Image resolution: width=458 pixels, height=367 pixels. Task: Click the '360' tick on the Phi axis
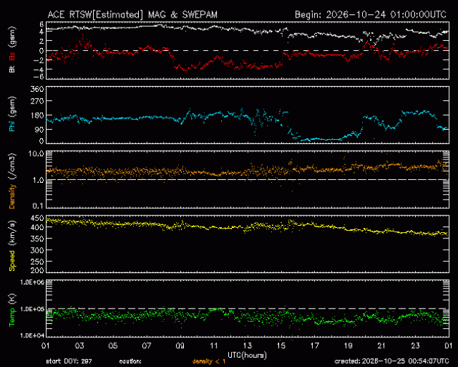[x=37, y=89]
